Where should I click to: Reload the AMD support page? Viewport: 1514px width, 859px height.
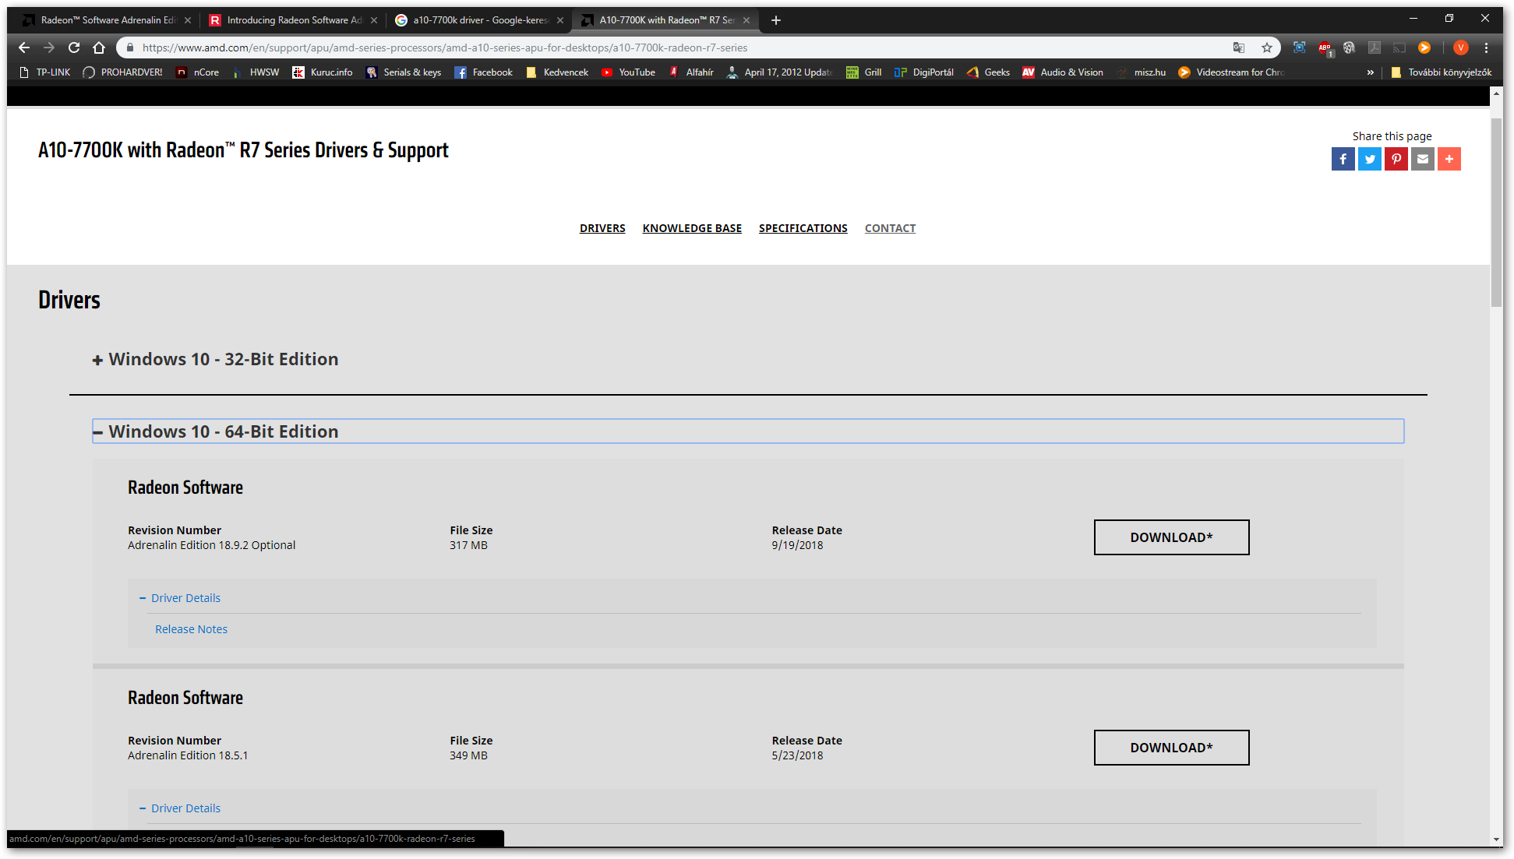pos(74,48)
